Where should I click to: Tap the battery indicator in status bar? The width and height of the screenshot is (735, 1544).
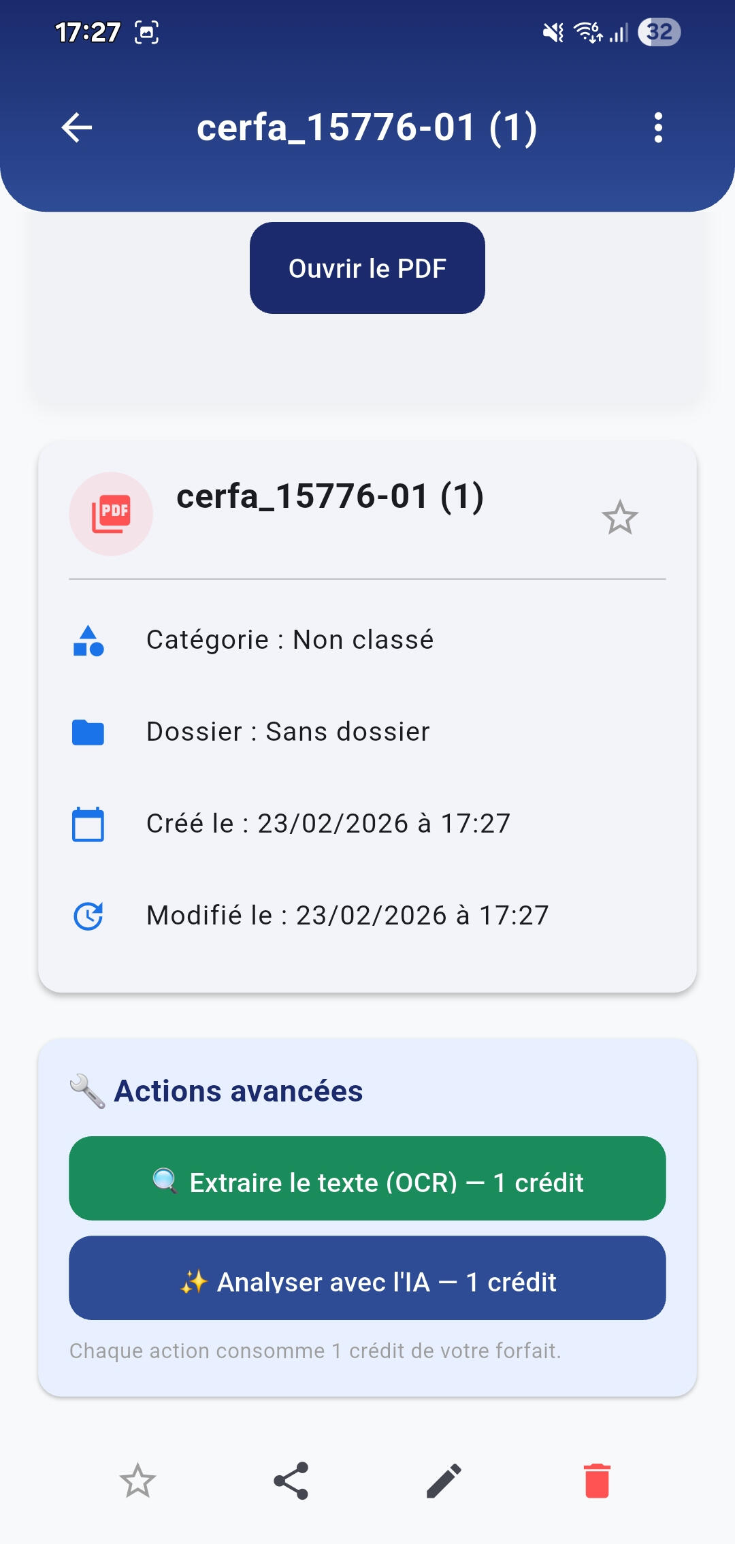pos(659,32)
